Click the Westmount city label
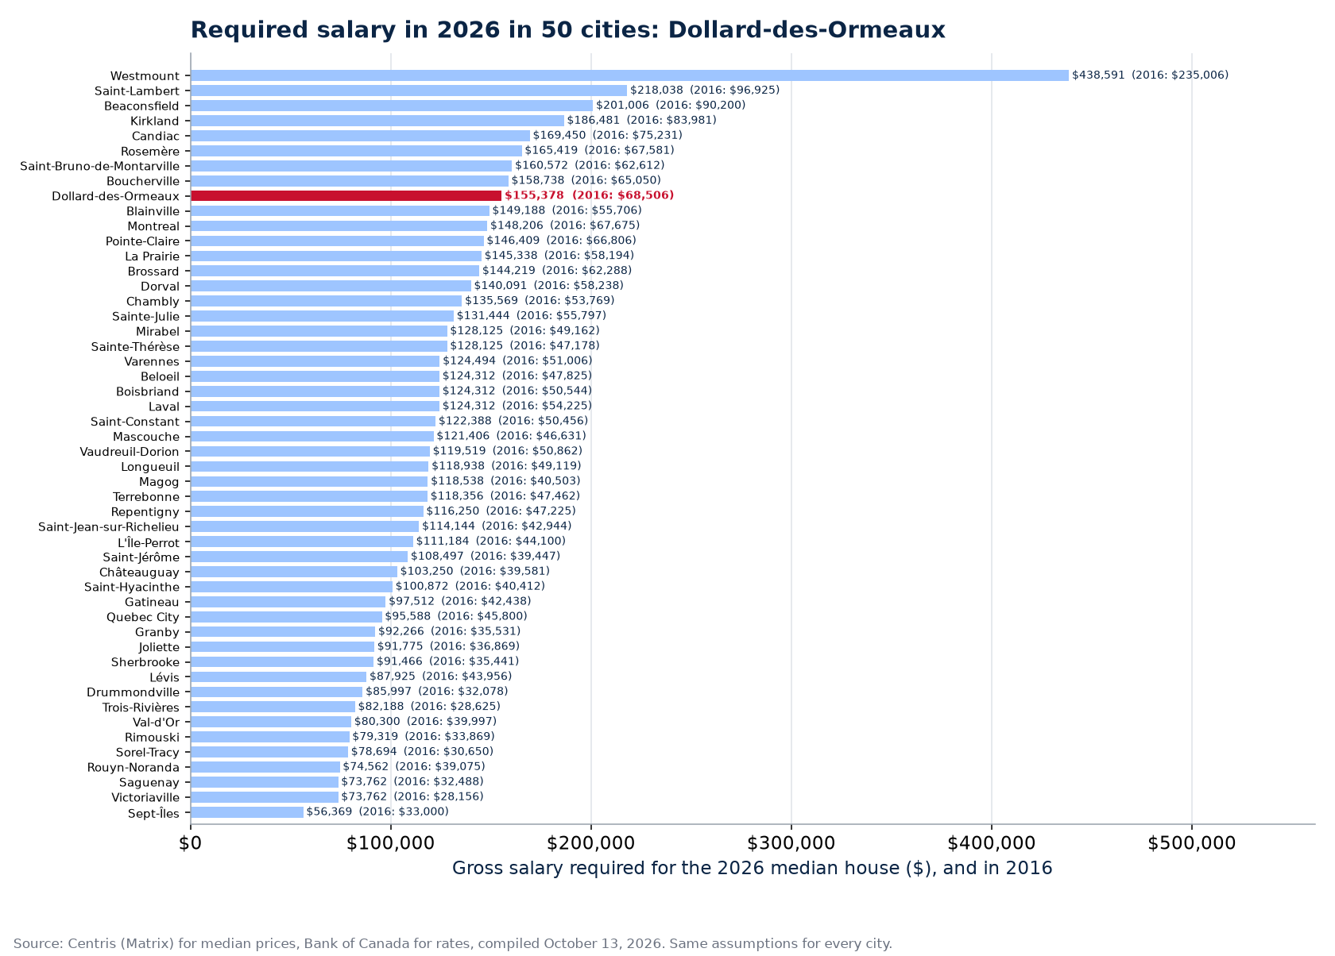The height and width of the screenshot is (956, 1335). tap(145, 76)
